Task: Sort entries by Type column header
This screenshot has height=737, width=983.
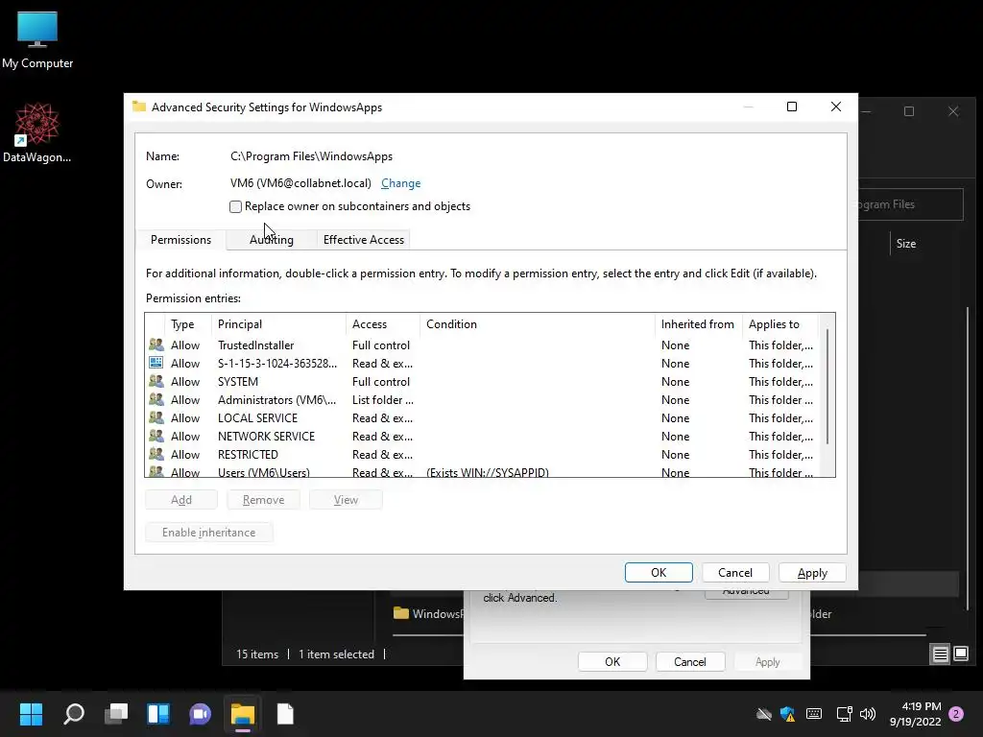Action: pos(189,324)
